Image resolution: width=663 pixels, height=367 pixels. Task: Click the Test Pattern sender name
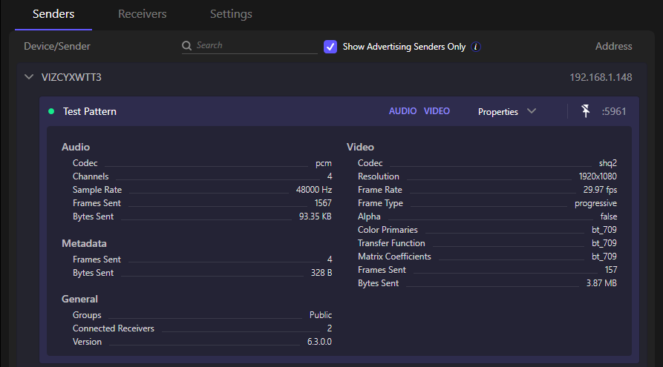click(89, 111)
